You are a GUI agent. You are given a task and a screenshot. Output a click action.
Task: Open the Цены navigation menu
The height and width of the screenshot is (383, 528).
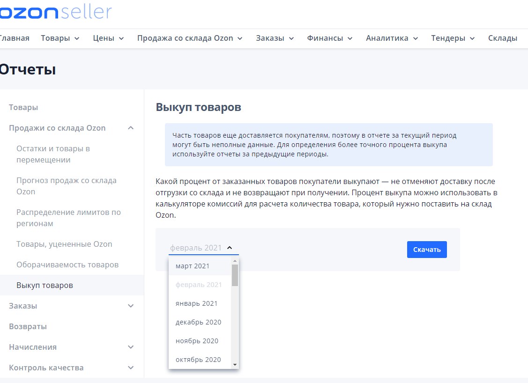click(108, 38)
